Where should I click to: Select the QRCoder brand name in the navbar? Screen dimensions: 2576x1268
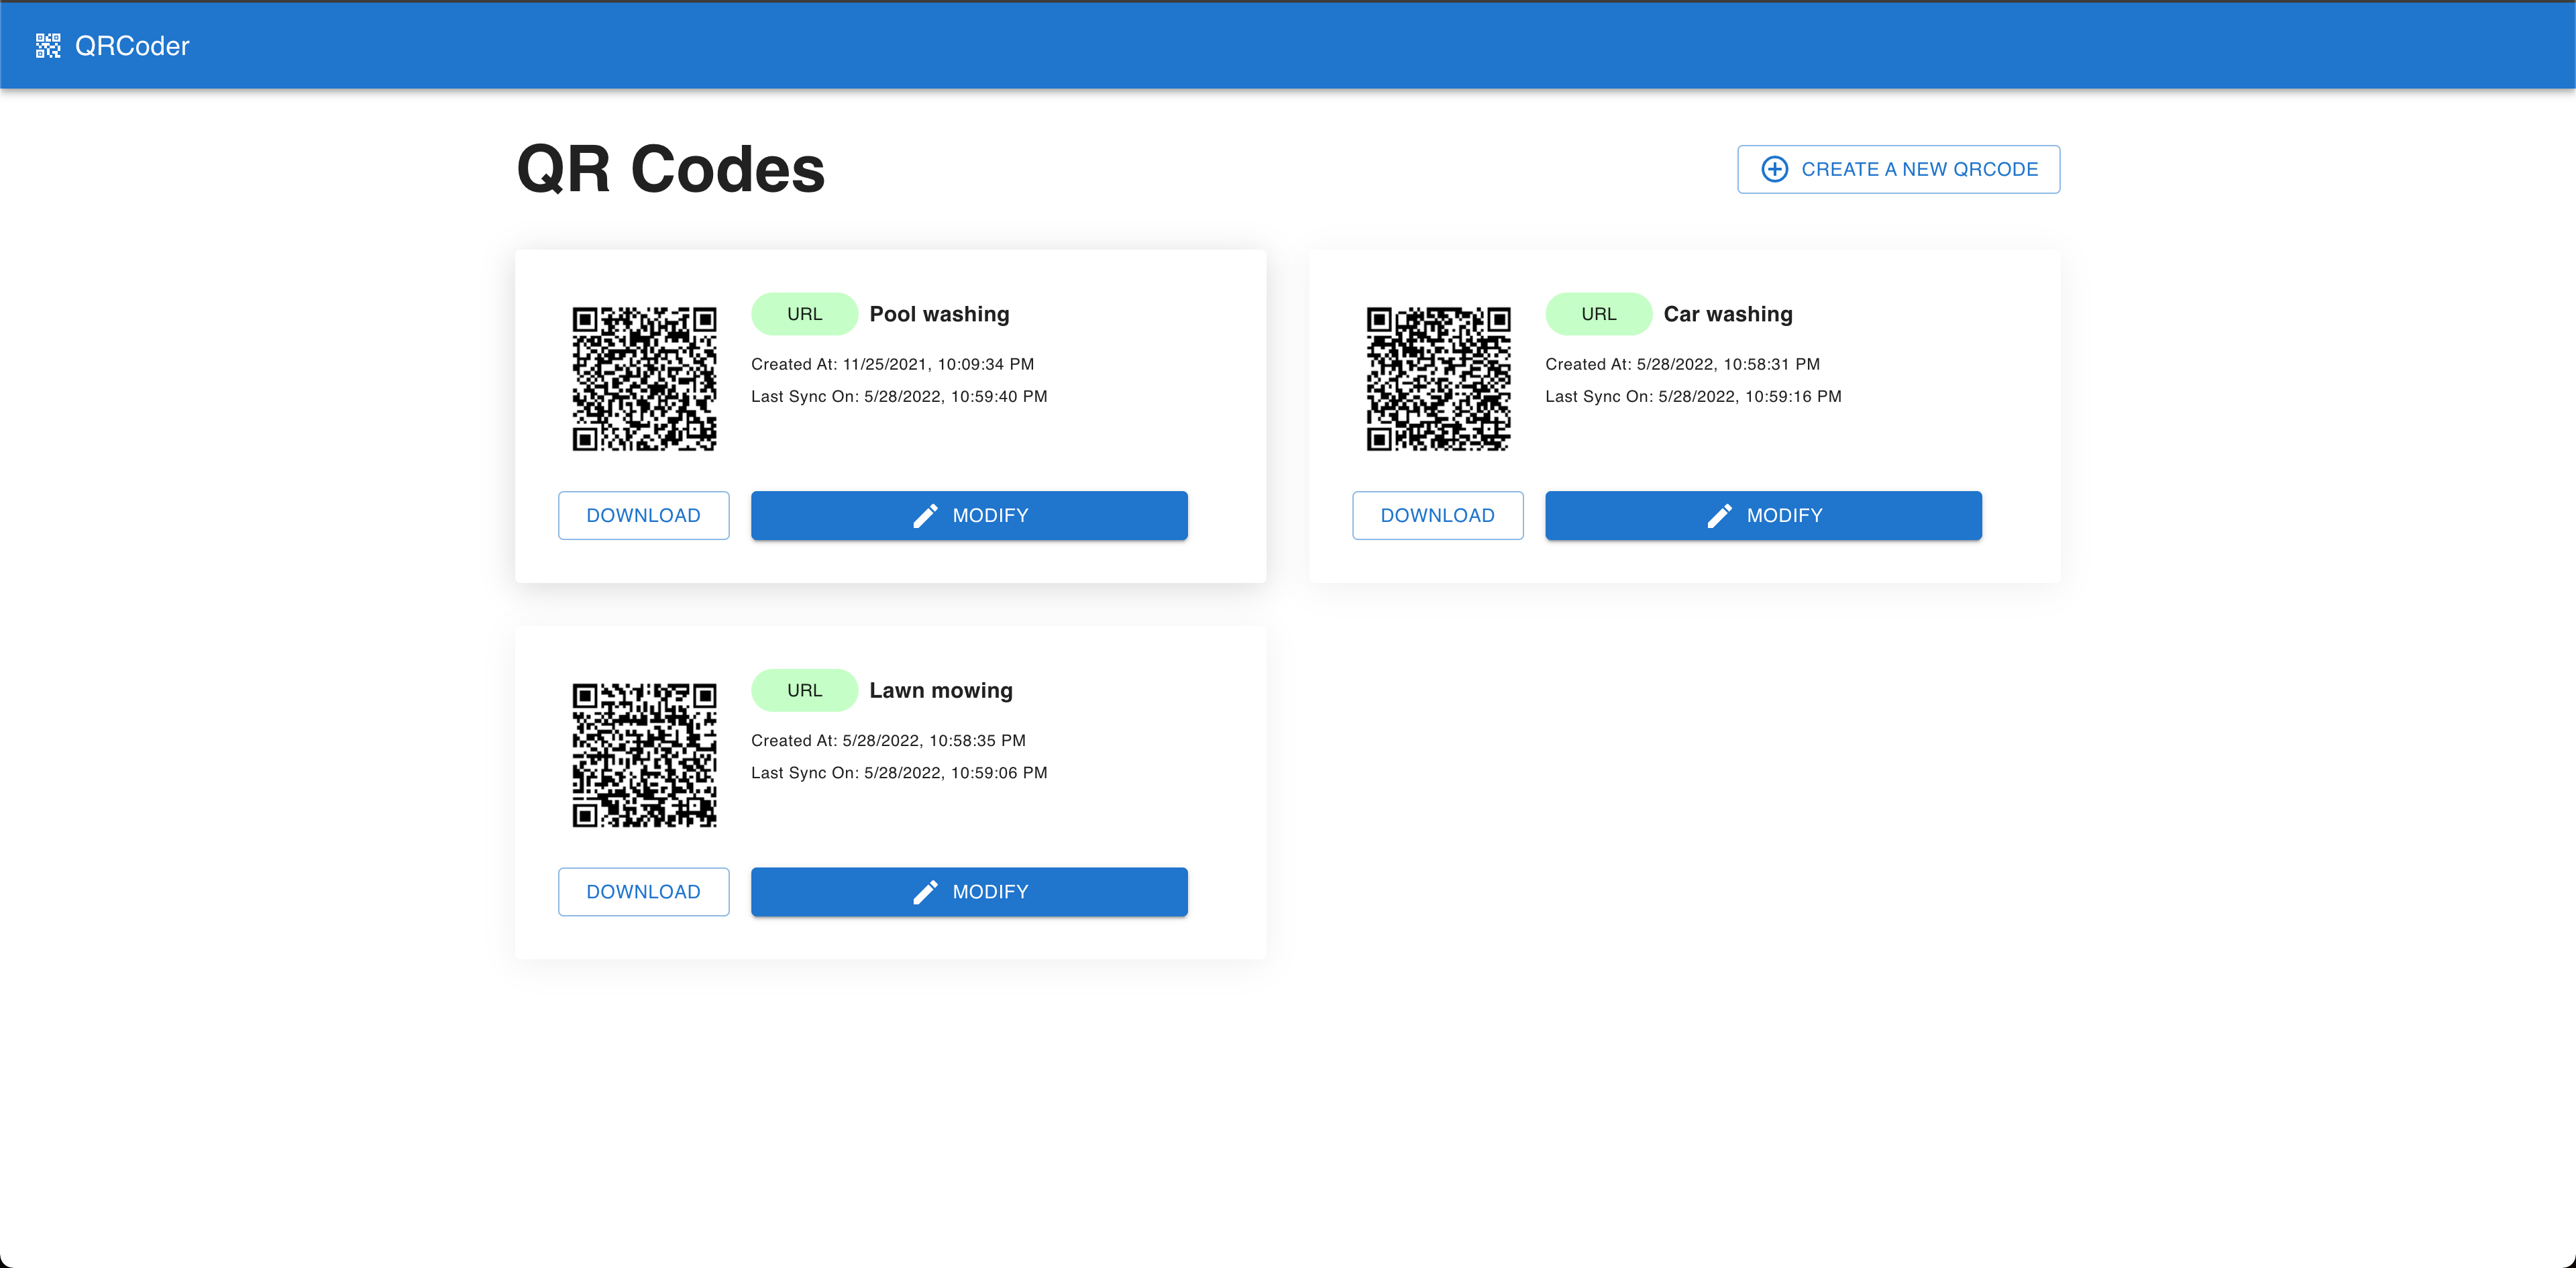[132, 46]
